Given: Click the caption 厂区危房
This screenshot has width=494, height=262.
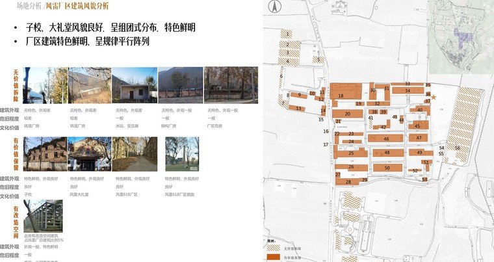Looking at the screenshot, I should click(214, 125).
